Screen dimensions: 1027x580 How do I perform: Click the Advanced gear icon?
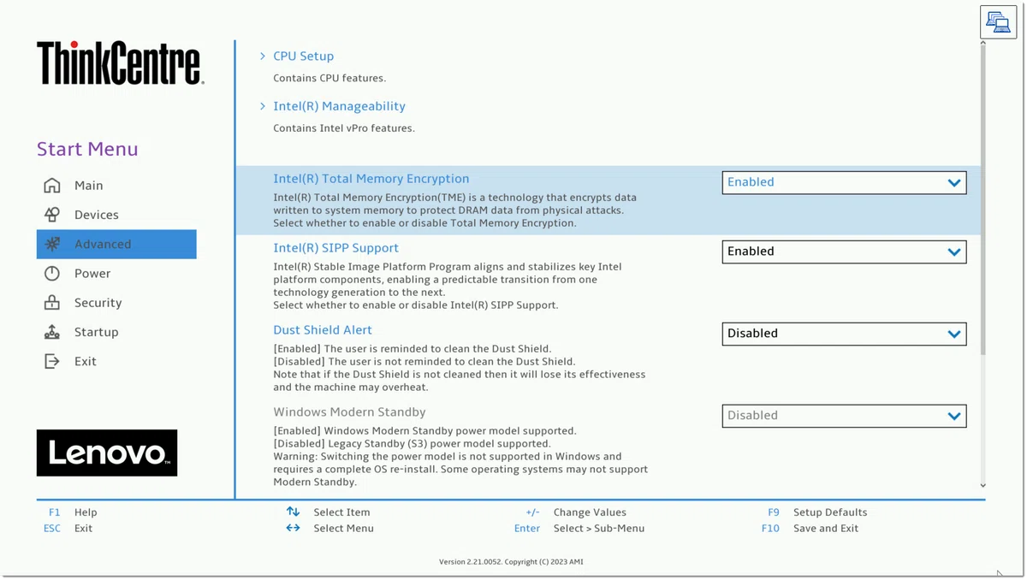52,244
